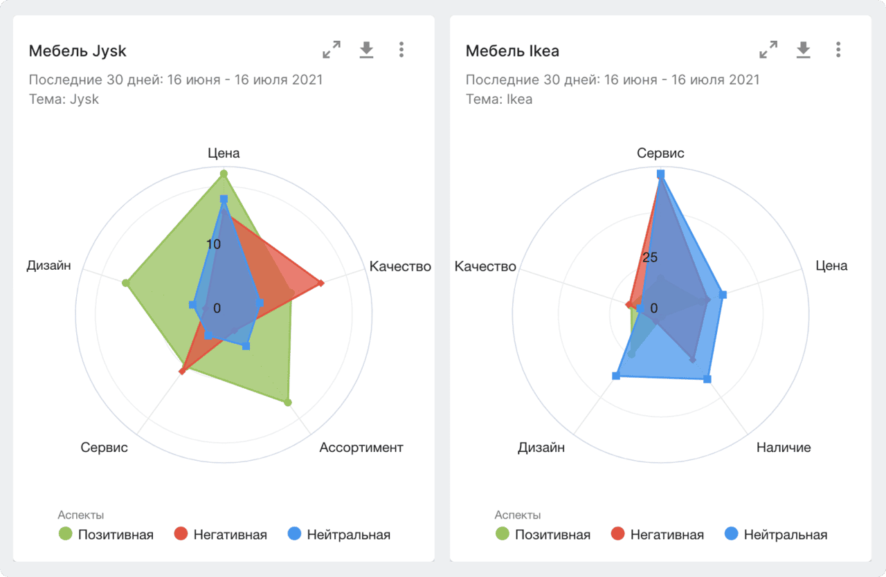The width and height of the screenshot is (886, 577).
Task: Toggle Нейтральная series in Jysk legend
Action: pos(339,535)
